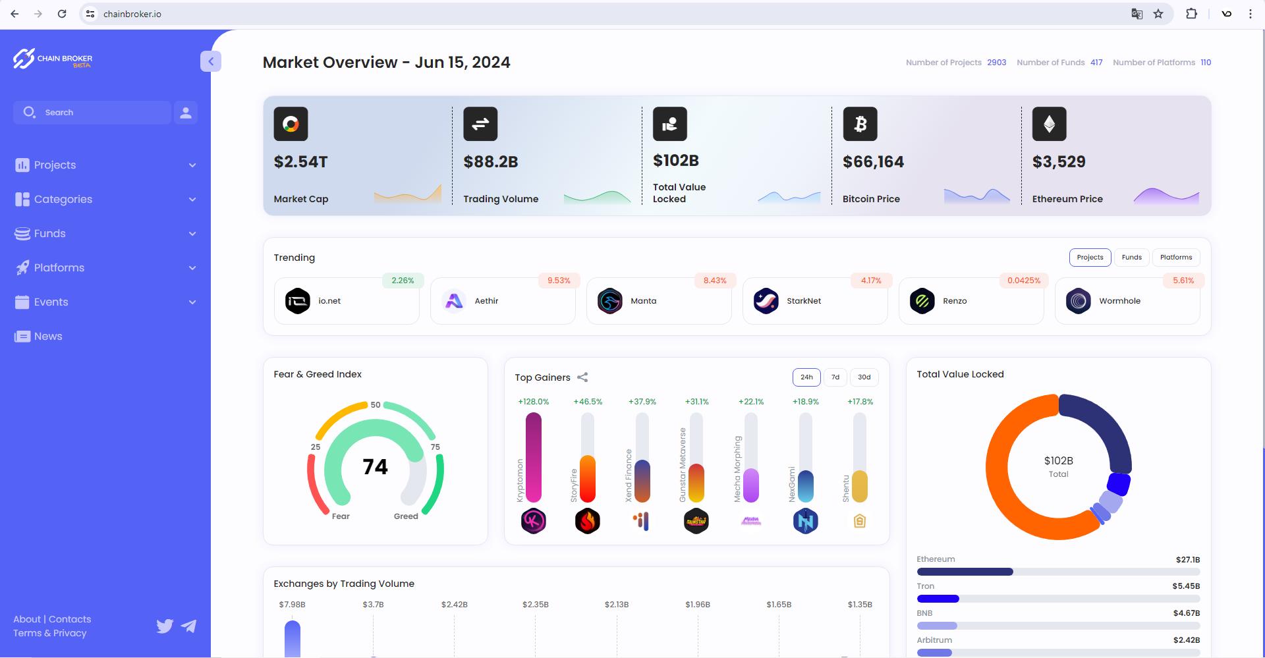Screen dimensions: 1265x658
Task: Click the Bitcoin Price sparkline chart
Action: click(976, 195)
